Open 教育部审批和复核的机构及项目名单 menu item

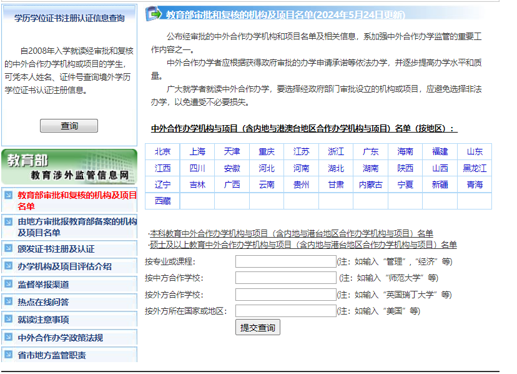(x=77, y=200)
